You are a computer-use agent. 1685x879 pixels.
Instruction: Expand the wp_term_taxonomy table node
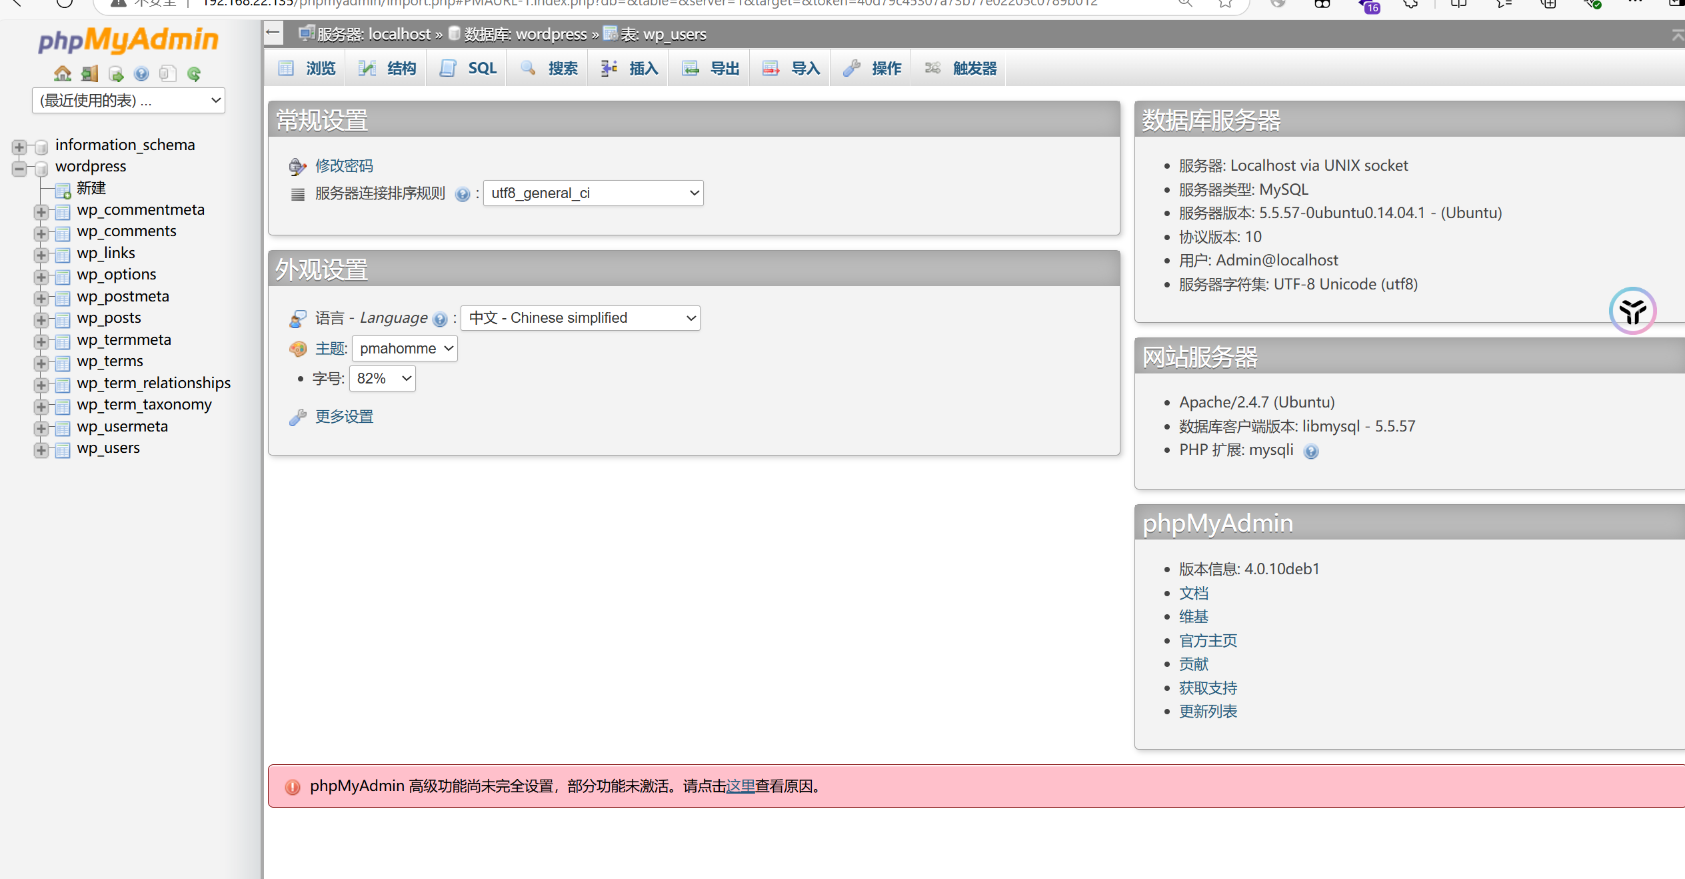pos(41,407)
